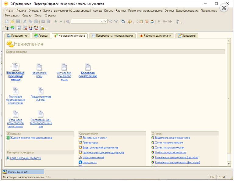Click the new document toolbar icon

point(7,22)
